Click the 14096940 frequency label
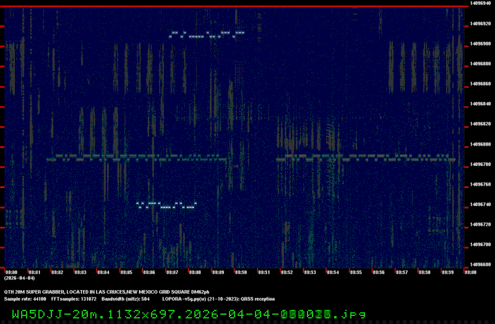 click(481, 3)
